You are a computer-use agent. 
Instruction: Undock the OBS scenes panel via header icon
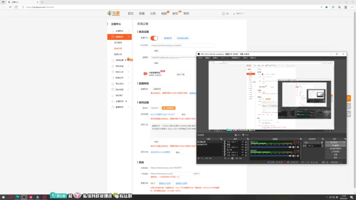221,139
